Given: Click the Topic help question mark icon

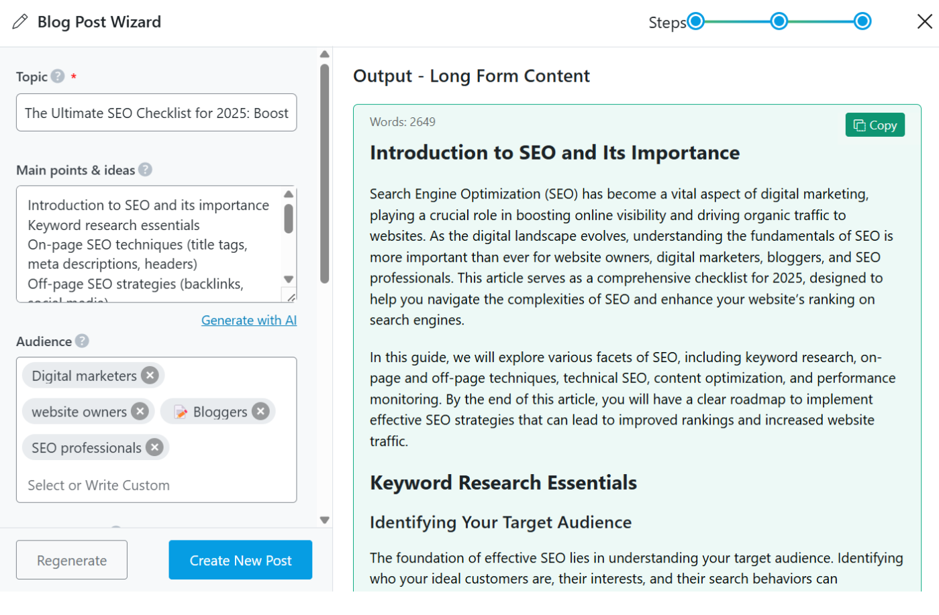Looking at the screenshot, I should click(58, 76).
